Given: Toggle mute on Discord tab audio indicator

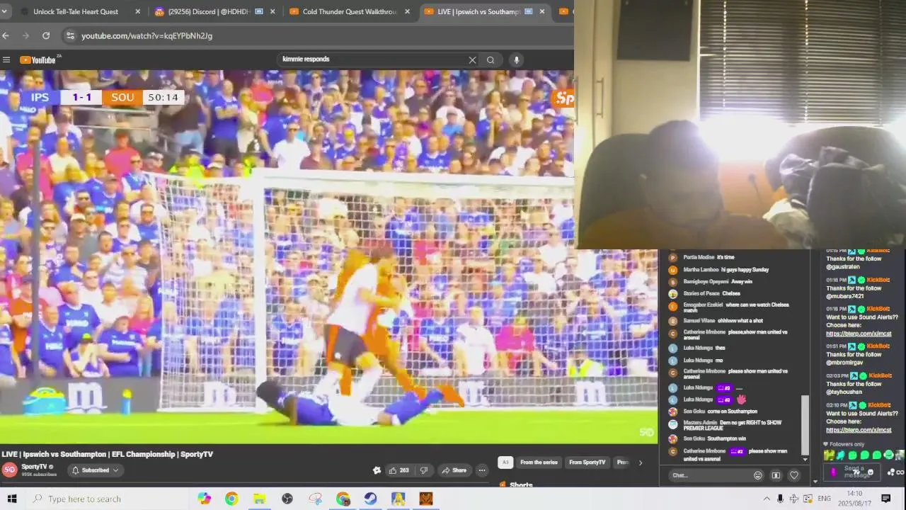Looking at the screenshot, I should pyautogui.click(x=259, y=11).
